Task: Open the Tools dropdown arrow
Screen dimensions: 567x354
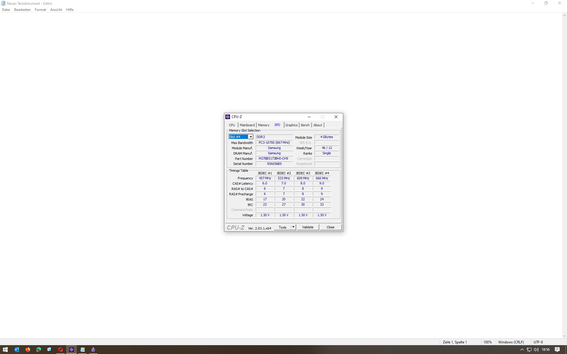Action: pos(293,227)
